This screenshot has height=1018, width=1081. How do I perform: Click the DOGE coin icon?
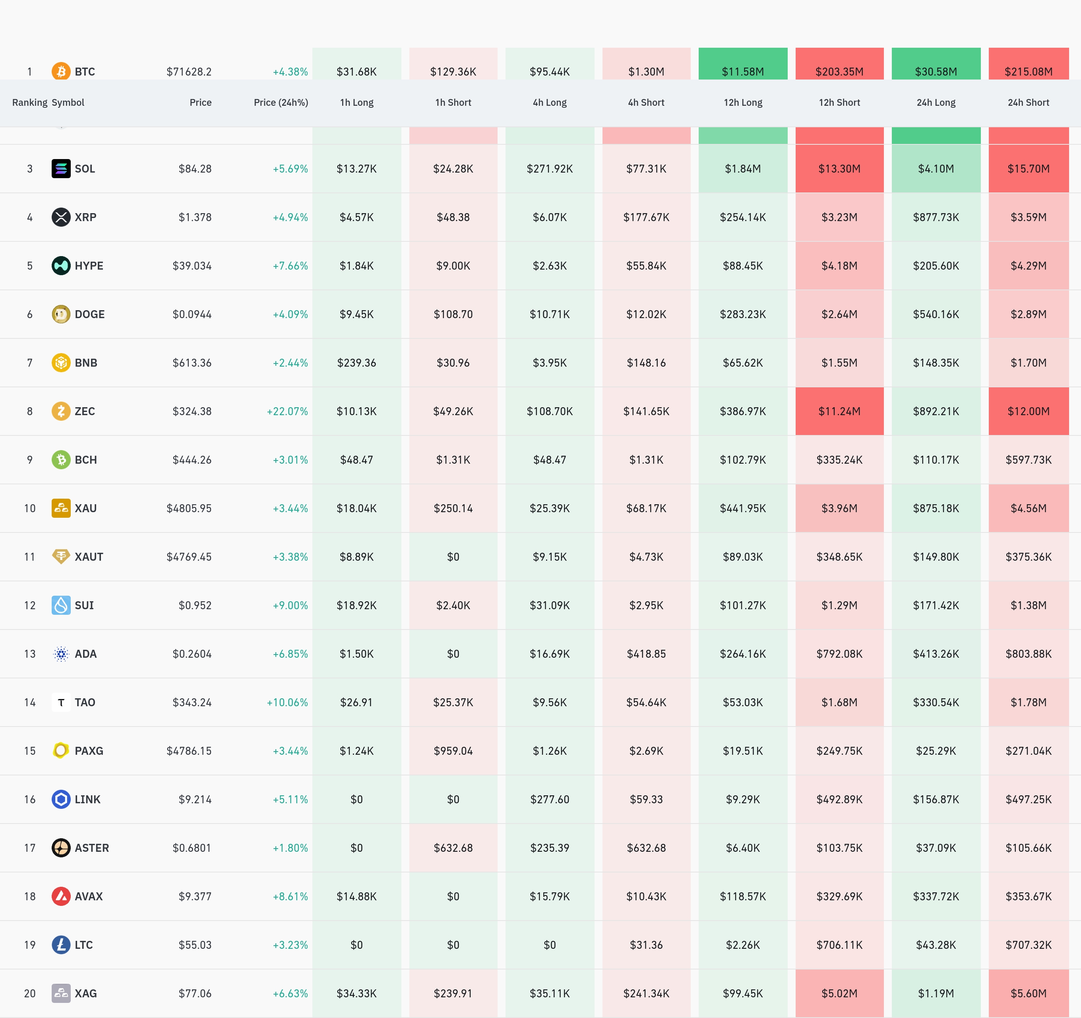pos(61,314)
